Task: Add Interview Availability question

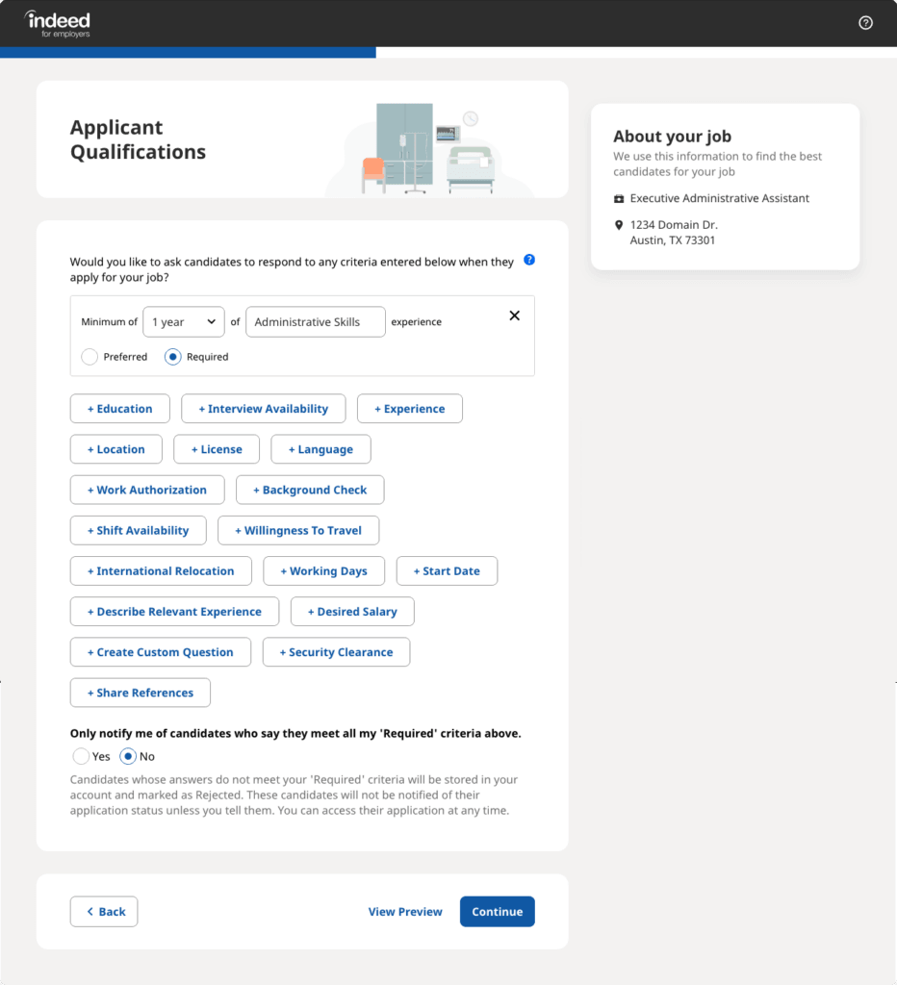Action: pyautogui.click(x=264, y=409)
